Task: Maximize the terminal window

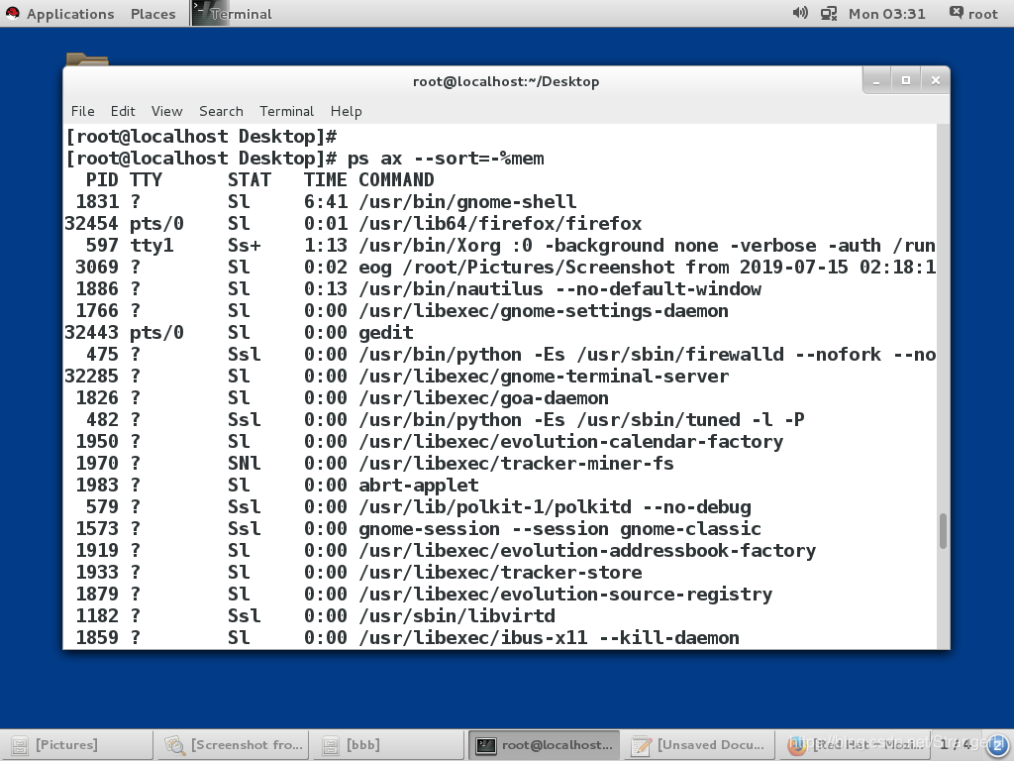Action: pos(906,81)
